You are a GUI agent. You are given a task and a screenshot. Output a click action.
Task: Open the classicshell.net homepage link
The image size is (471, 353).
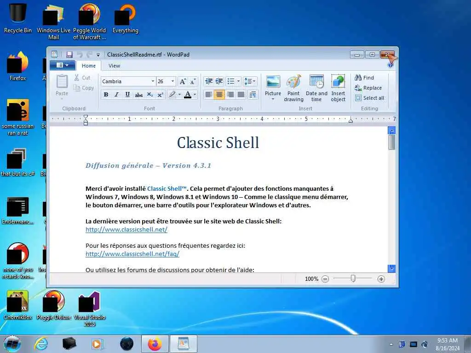click(x=126, y=230)
